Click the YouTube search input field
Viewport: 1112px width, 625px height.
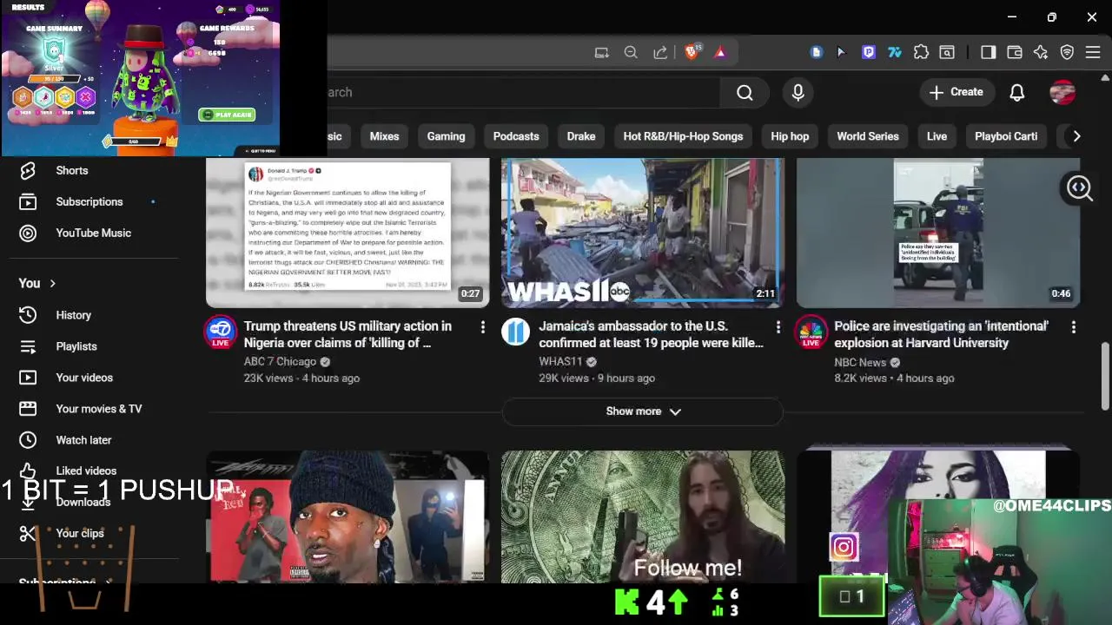[x=524, y=92]
